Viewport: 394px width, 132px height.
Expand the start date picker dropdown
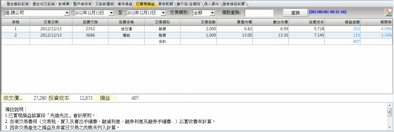click(111, 13)
